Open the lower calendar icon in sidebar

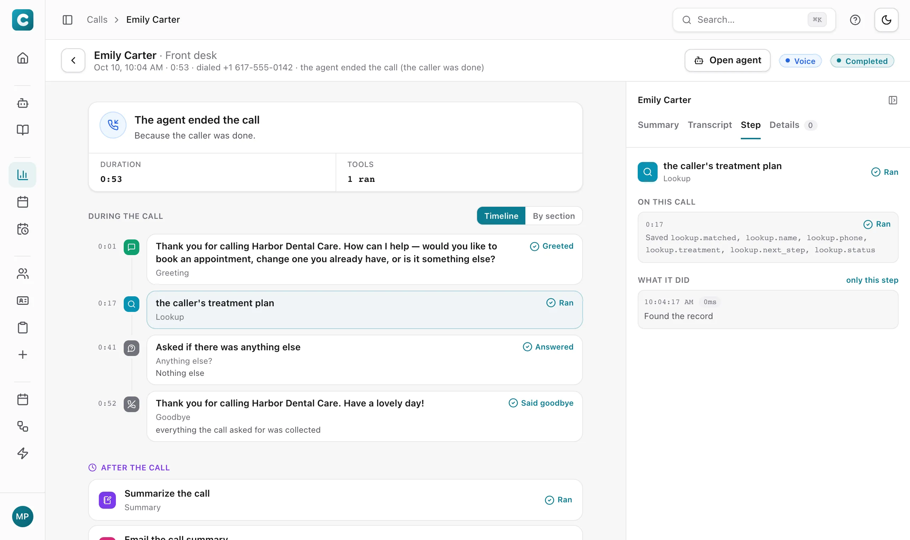[x=22, y=399]
